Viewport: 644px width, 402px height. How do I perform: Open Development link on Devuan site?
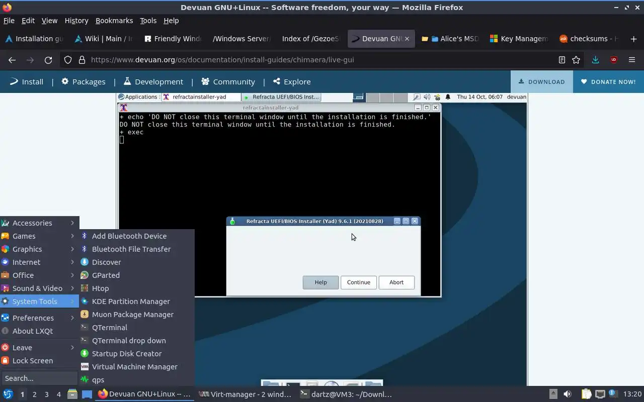(x=153, y=81)
